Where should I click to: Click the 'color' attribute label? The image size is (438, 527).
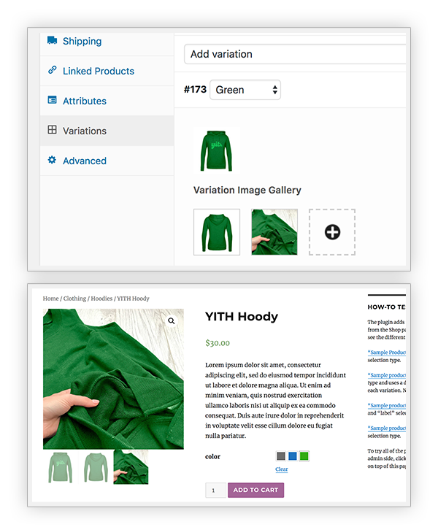tap(212, 456)
